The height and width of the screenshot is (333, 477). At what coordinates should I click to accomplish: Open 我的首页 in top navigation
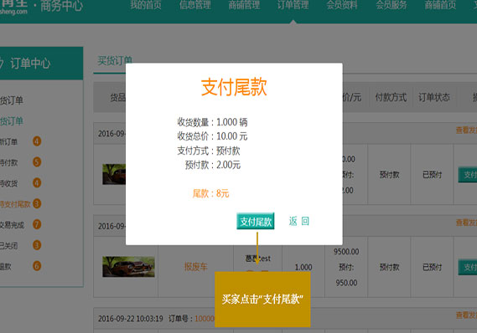146,5
